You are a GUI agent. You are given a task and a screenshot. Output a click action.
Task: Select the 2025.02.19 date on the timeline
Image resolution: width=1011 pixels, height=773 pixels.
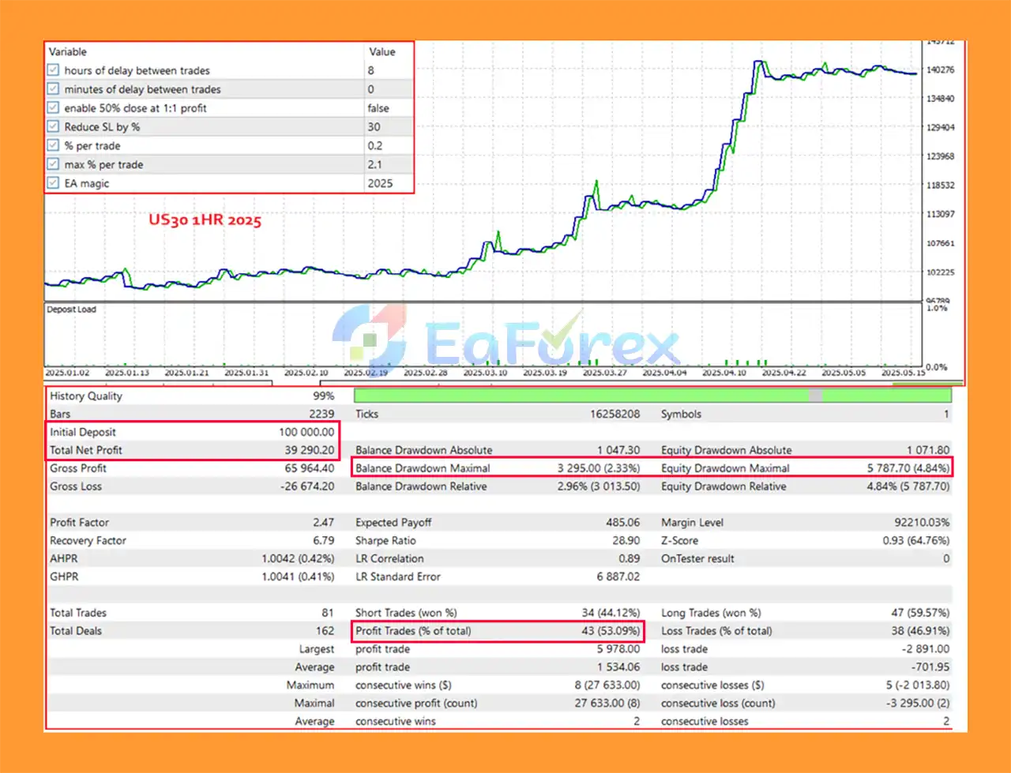tap(366, 373)
